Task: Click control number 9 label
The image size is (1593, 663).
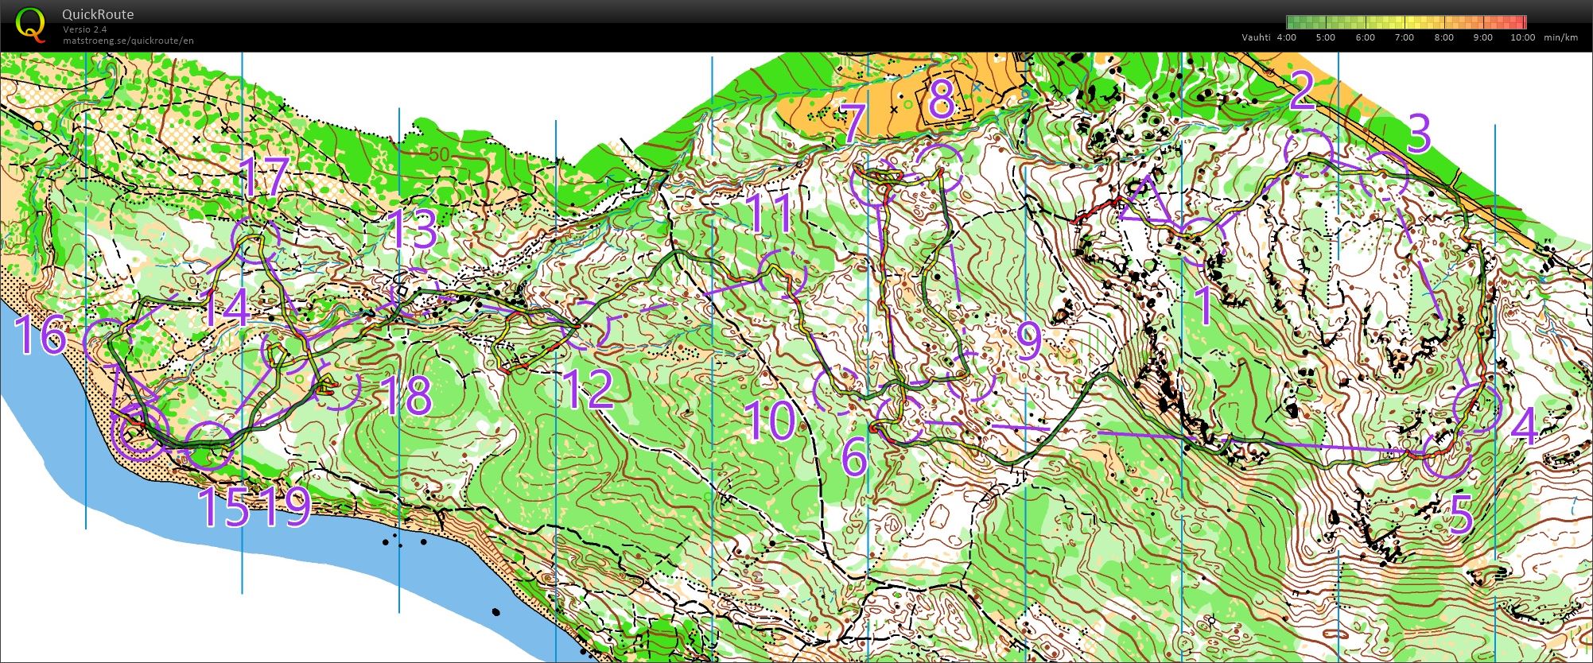Action: (x=1028, y=341)
